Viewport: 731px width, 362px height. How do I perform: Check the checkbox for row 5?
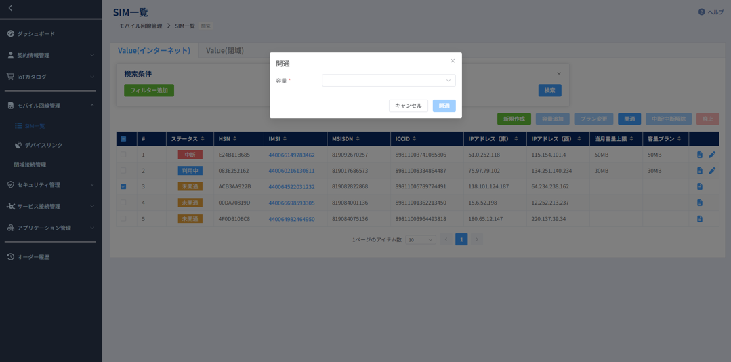[x=123, y=219]
